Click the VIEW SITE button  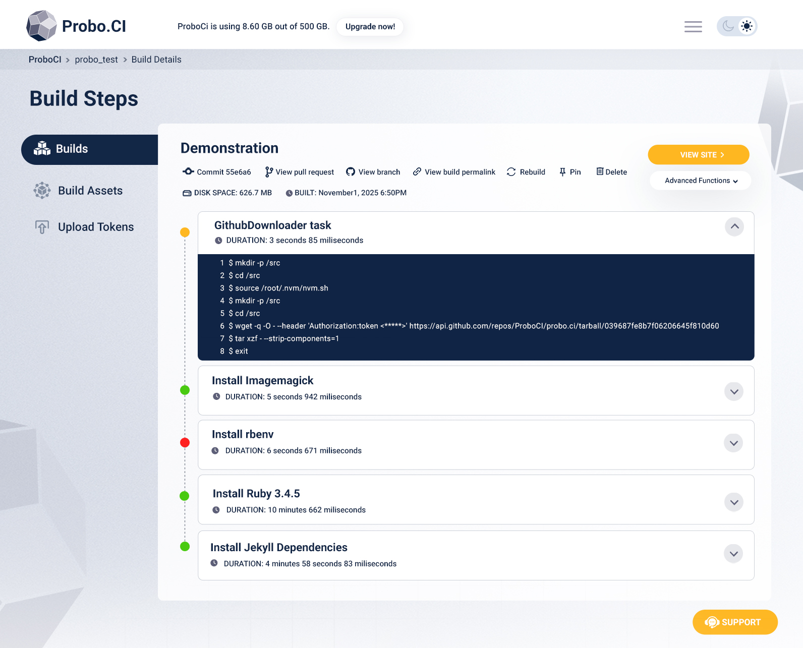click(698, 155)
